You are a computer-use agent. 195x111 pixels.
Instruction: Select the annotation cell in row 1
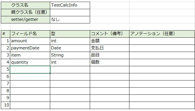pos(162,41)
